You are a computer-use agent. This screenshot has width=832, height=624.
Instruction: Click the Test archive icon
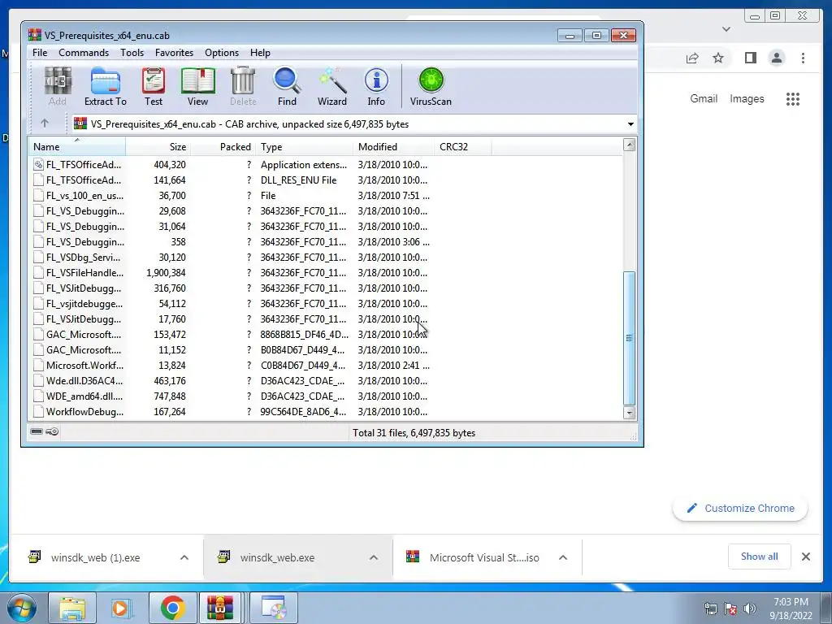tap(154, 86)
